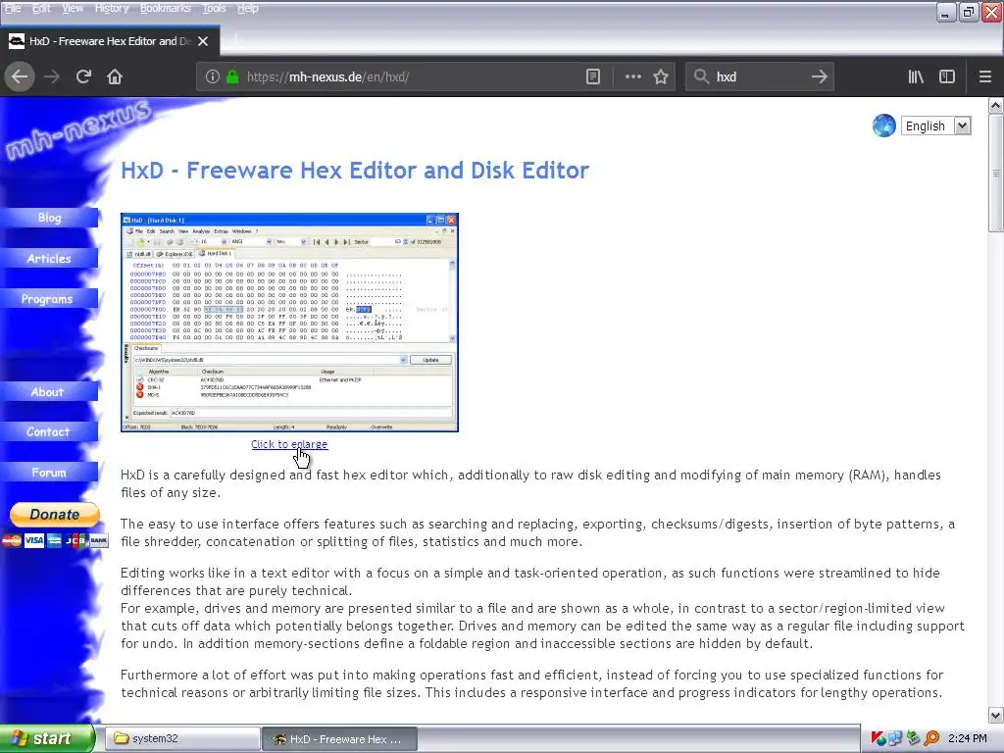Go back with the browser back arrow
Image resolution: width=1004 pixels, height=753 pixels.
(x=20, y=76)
